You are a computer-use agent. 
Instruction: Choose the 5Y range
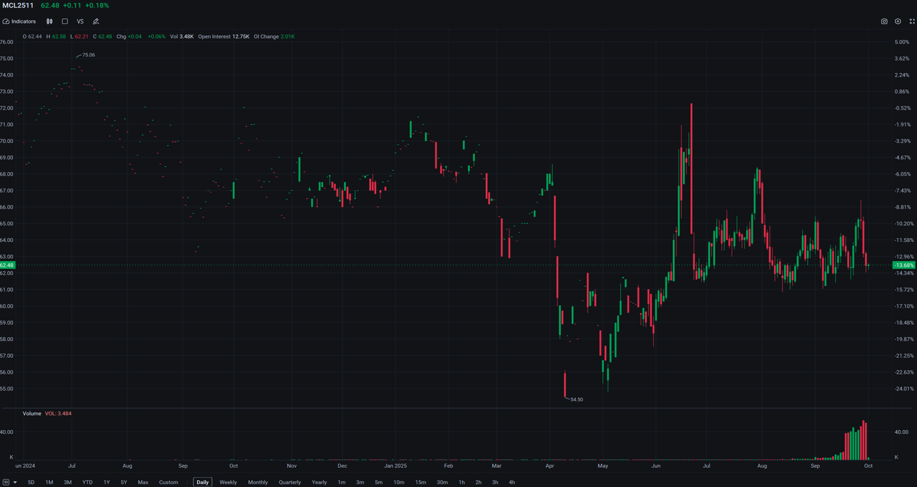pos(124,482)
